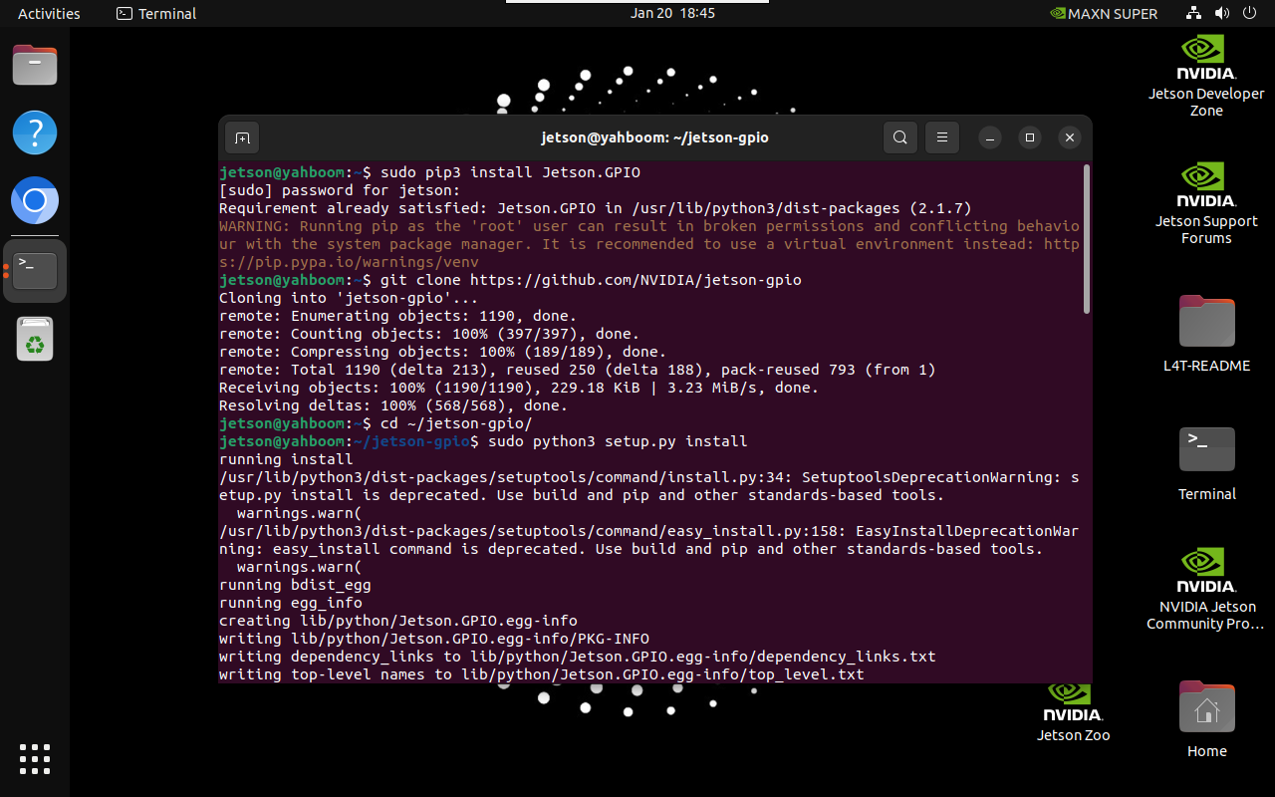Minimize the terminal window
This screenshot has width=1275, height=797.
pyautogui.click(x=989, y=137)
